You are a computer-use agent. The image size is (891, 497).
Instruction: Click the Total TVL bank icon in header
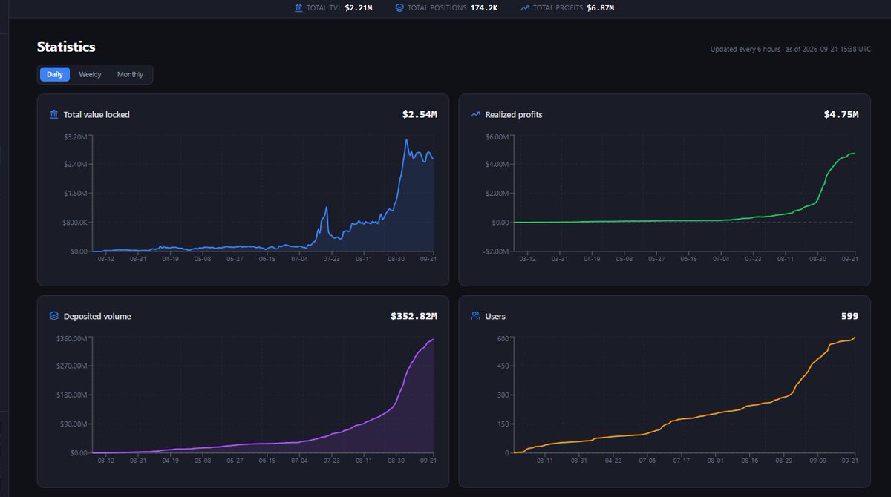(298, 7)
